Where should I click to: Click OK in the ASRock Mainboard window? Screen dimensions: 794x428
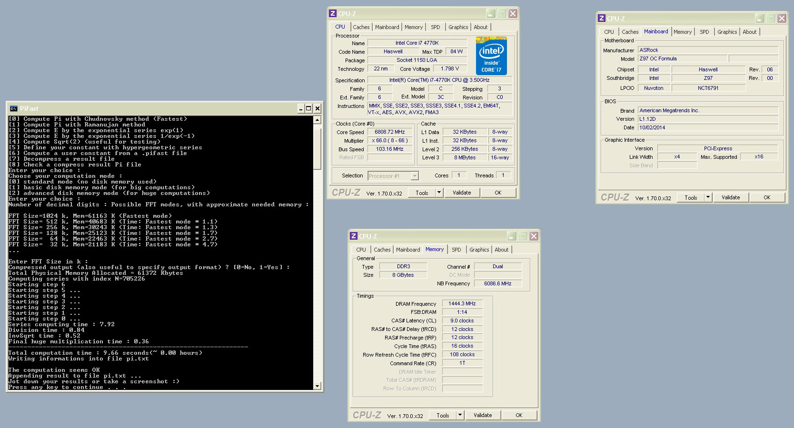[766, 197]
